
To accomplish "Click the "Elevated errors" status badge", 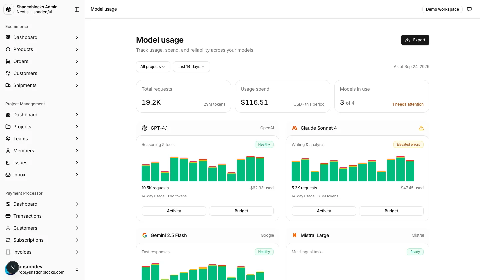I will tap(408, 145).
